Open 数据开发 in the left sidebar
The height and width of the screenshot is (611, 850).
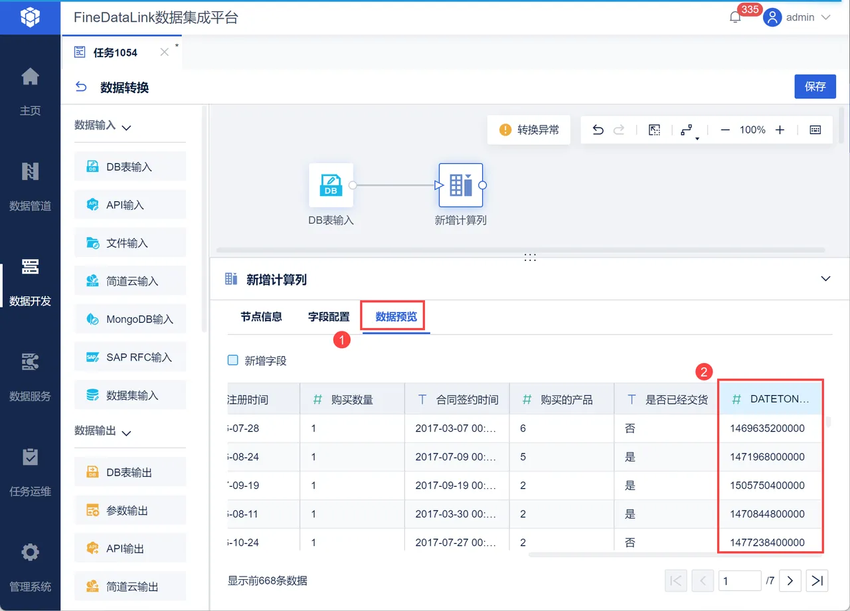tap(30, 282)
